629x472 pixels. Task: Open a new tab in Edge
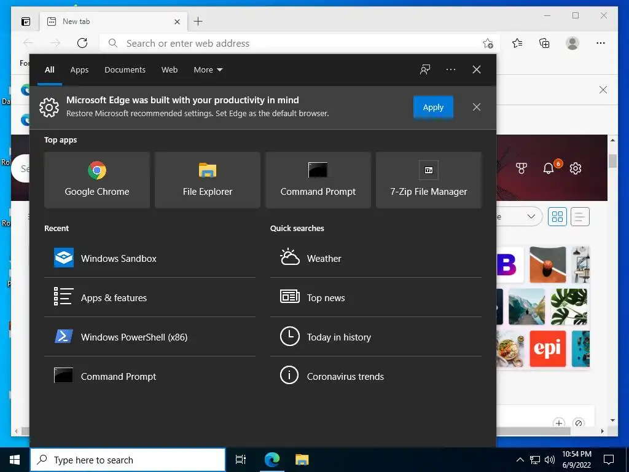[198, 22]
